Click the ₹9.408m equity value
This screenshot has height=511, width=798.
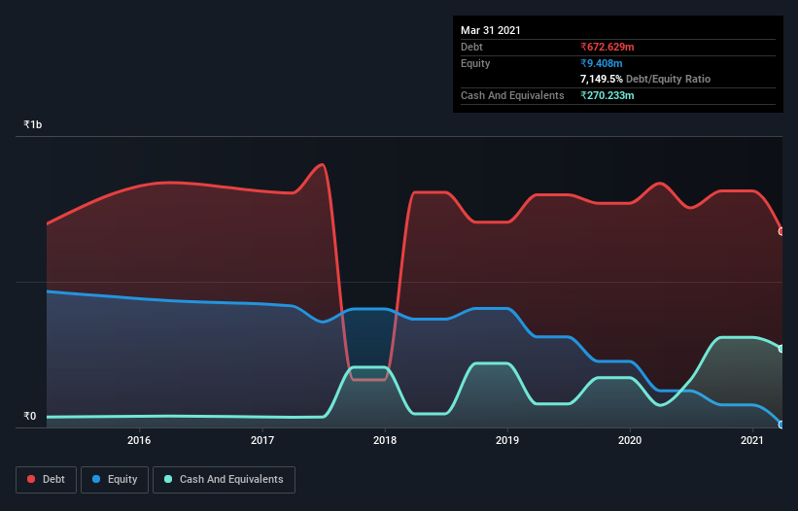coord(602,63)
